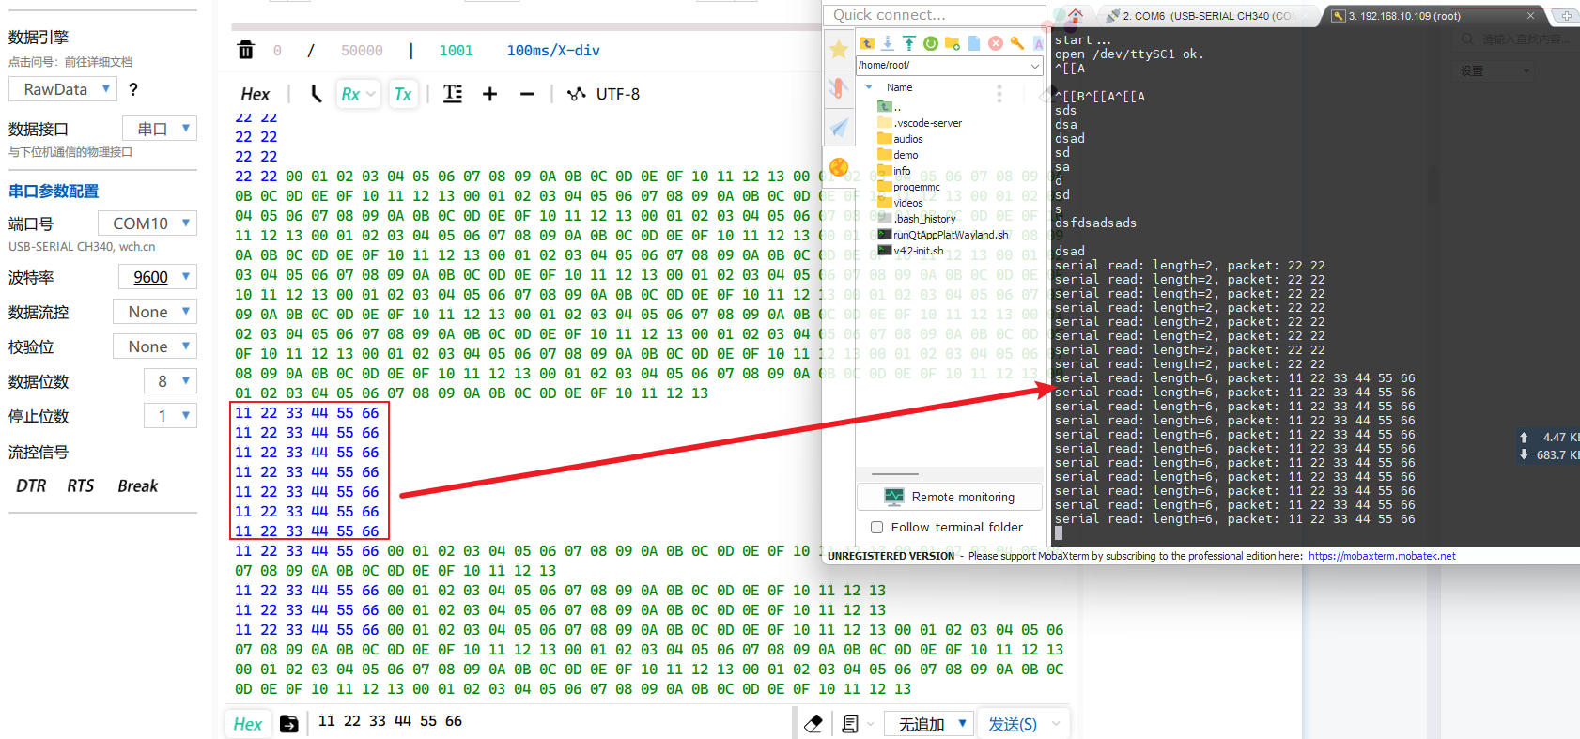The image size is (1580, 739).
Task: Click the question mark help icon
Action: [x=133, y=89]
